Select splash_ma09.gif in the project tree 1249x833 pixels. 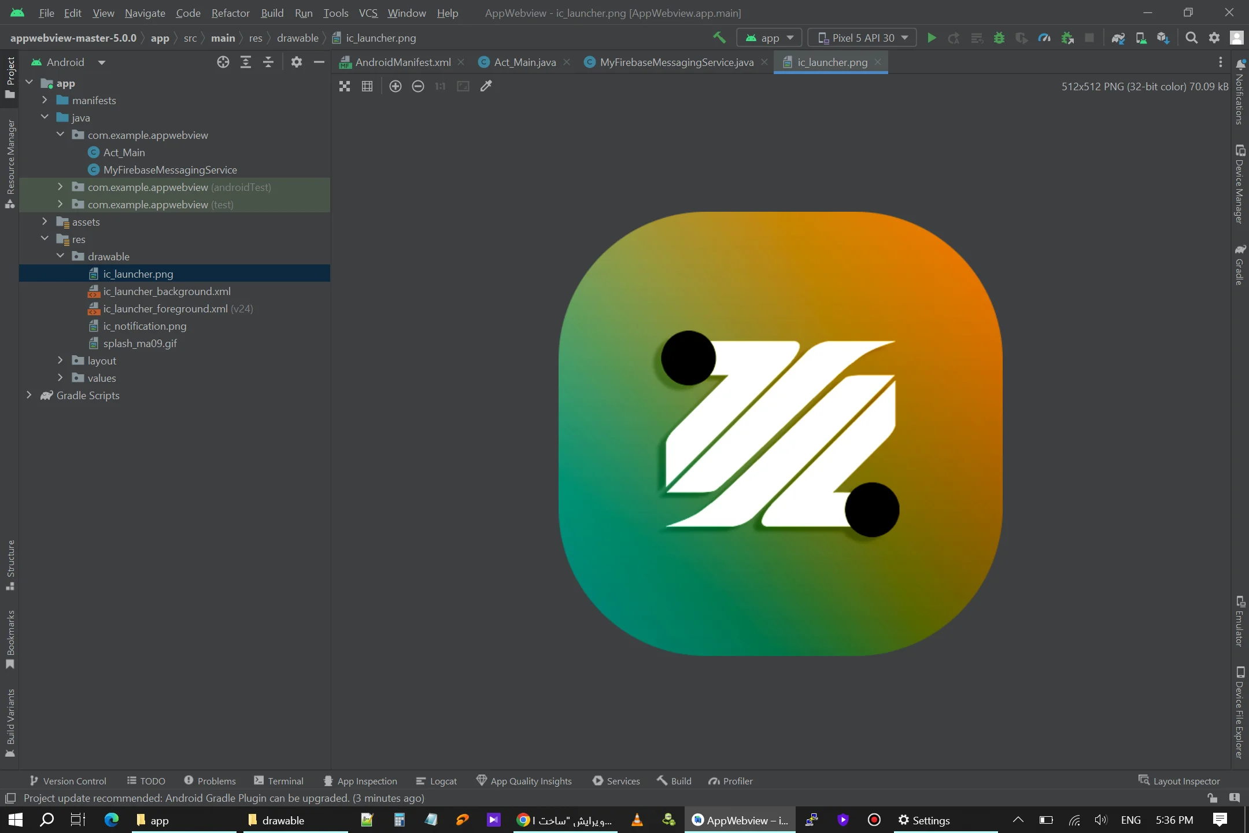pyautogui.click(x=140, y=343)
